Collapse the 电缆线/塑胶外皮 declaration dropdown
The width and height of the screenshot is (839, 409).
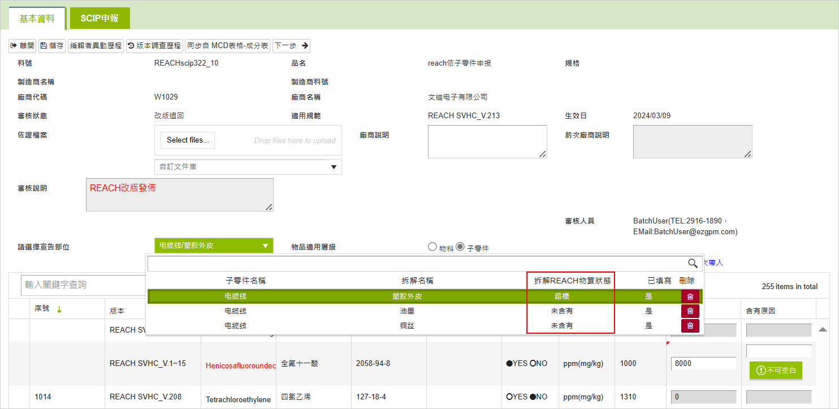click(x=214, y=246)
